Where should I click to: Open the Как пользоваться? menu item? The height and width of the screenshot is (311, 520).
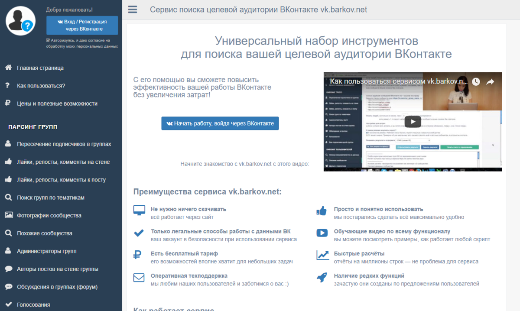(41, 86)
